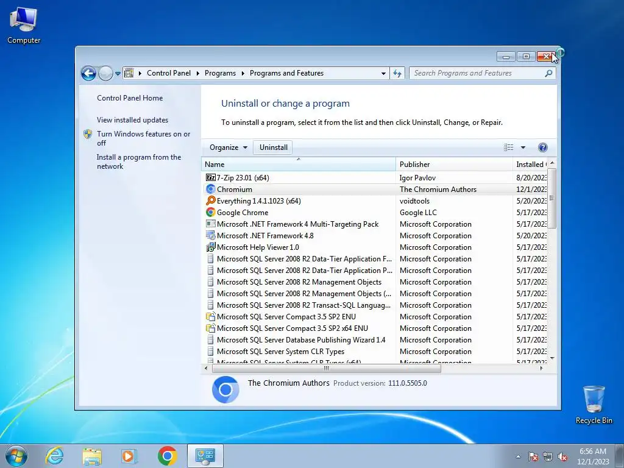
Task: Click the Action Center flag tray icon
Action: [533, 456]
